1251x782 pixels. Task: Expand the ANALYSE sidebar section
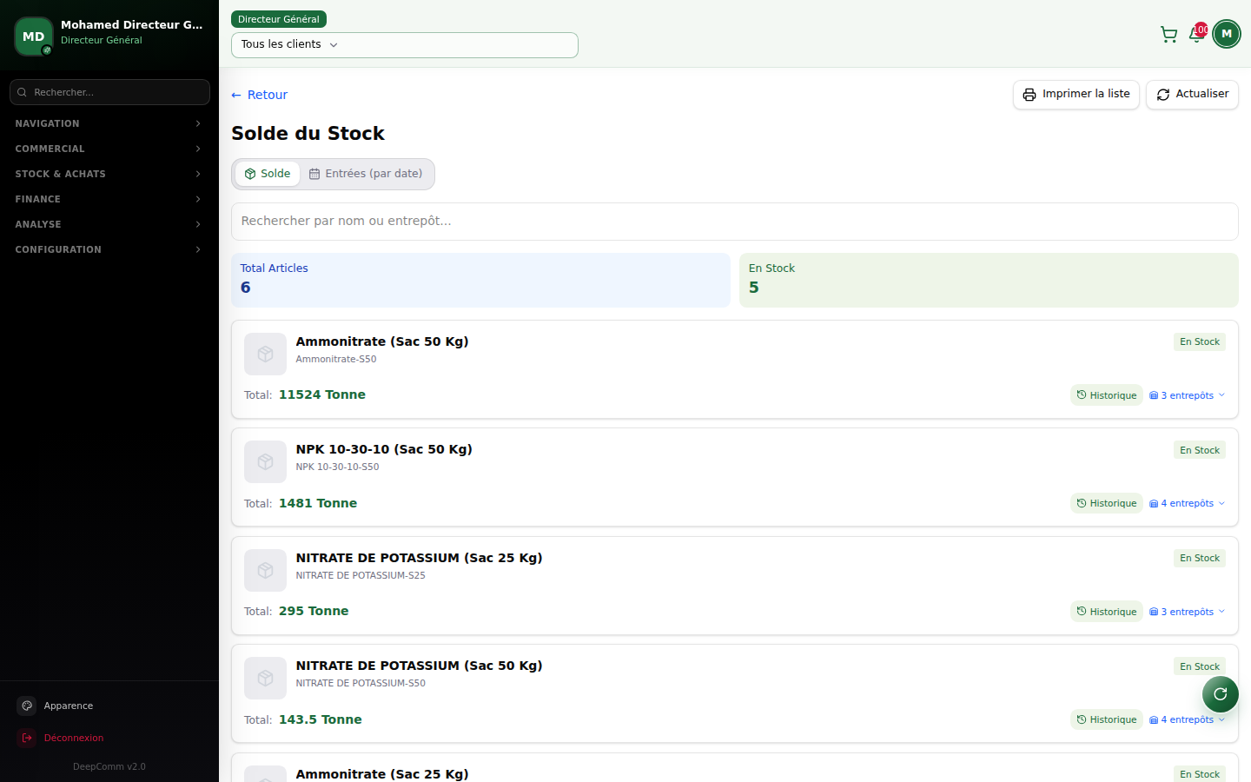(109, 224)
